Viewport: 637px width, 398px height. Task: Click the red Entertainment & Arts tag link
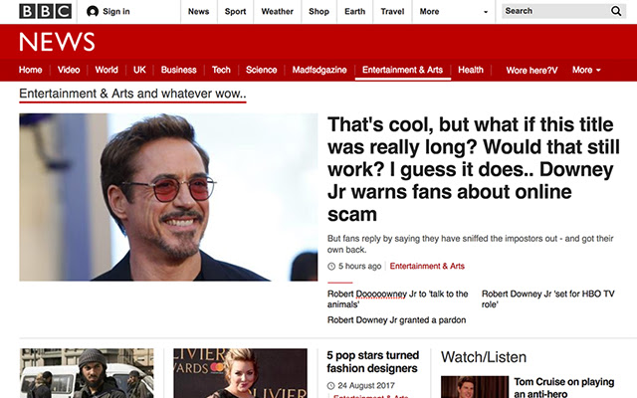point(427,266)
